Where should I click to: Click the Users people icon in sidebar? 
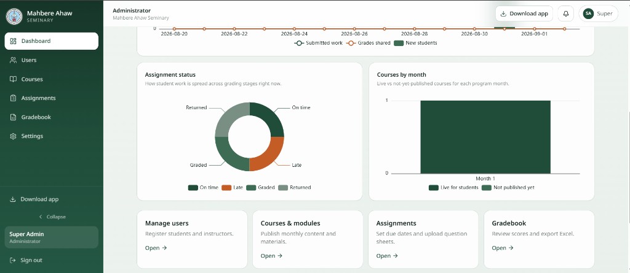coord(14,60)
